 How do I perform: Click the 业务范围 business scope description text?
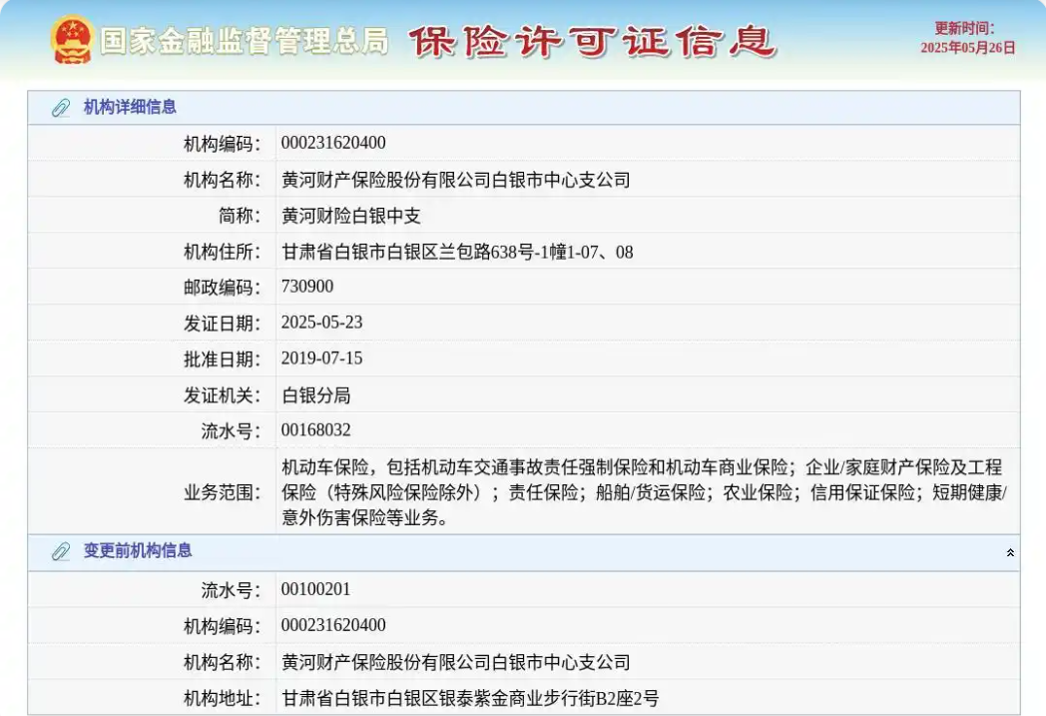coord(644,492)
